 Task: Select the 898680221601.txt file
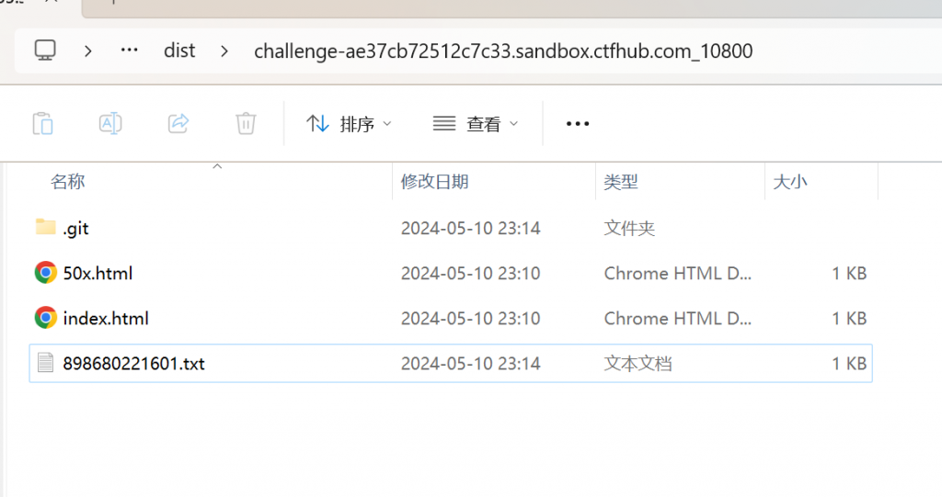pos(451,363)
